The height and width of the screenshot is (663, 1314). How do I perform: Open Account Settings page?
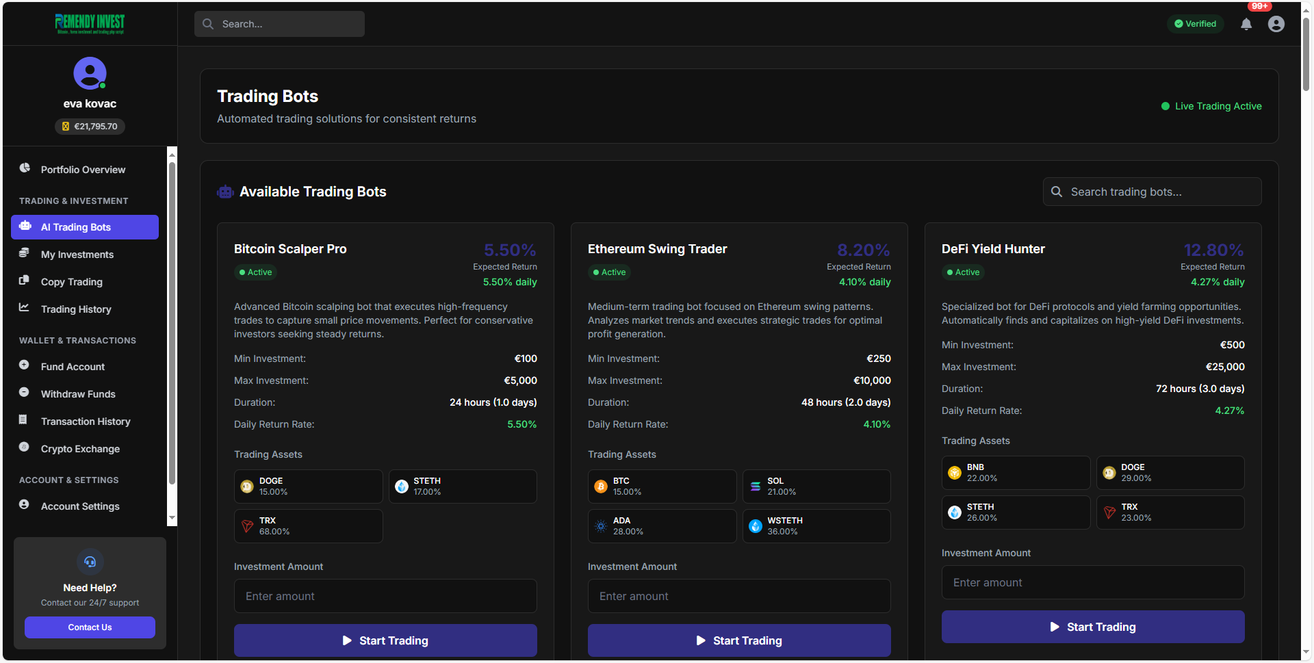pyautogui.click(x=85, y=506)
